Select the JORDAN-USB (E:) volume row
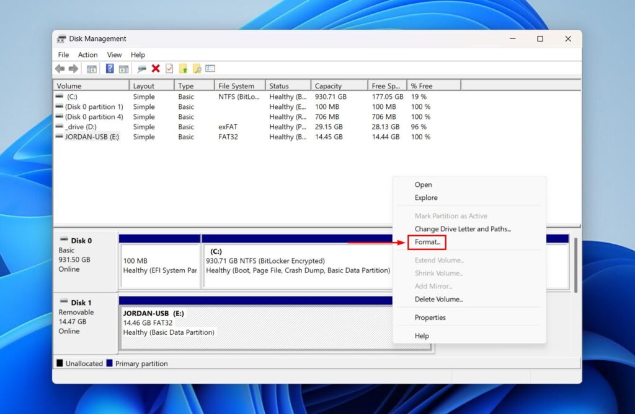The width and height of the screenshot is (635, 414). tap(90, 137)
